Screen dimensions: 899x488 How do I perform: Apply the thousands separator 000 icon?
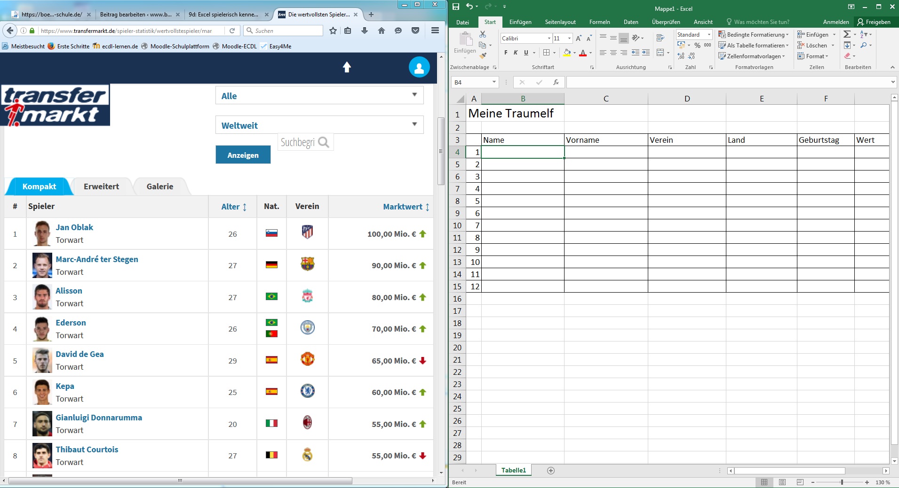[x=708, y=45]
